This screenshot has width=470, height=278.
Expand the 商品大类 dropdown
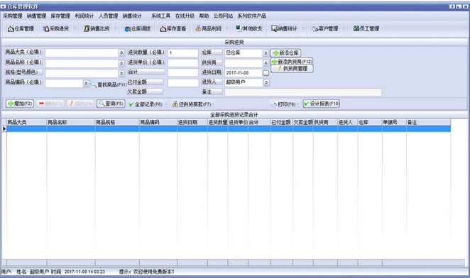coord(121,53)
